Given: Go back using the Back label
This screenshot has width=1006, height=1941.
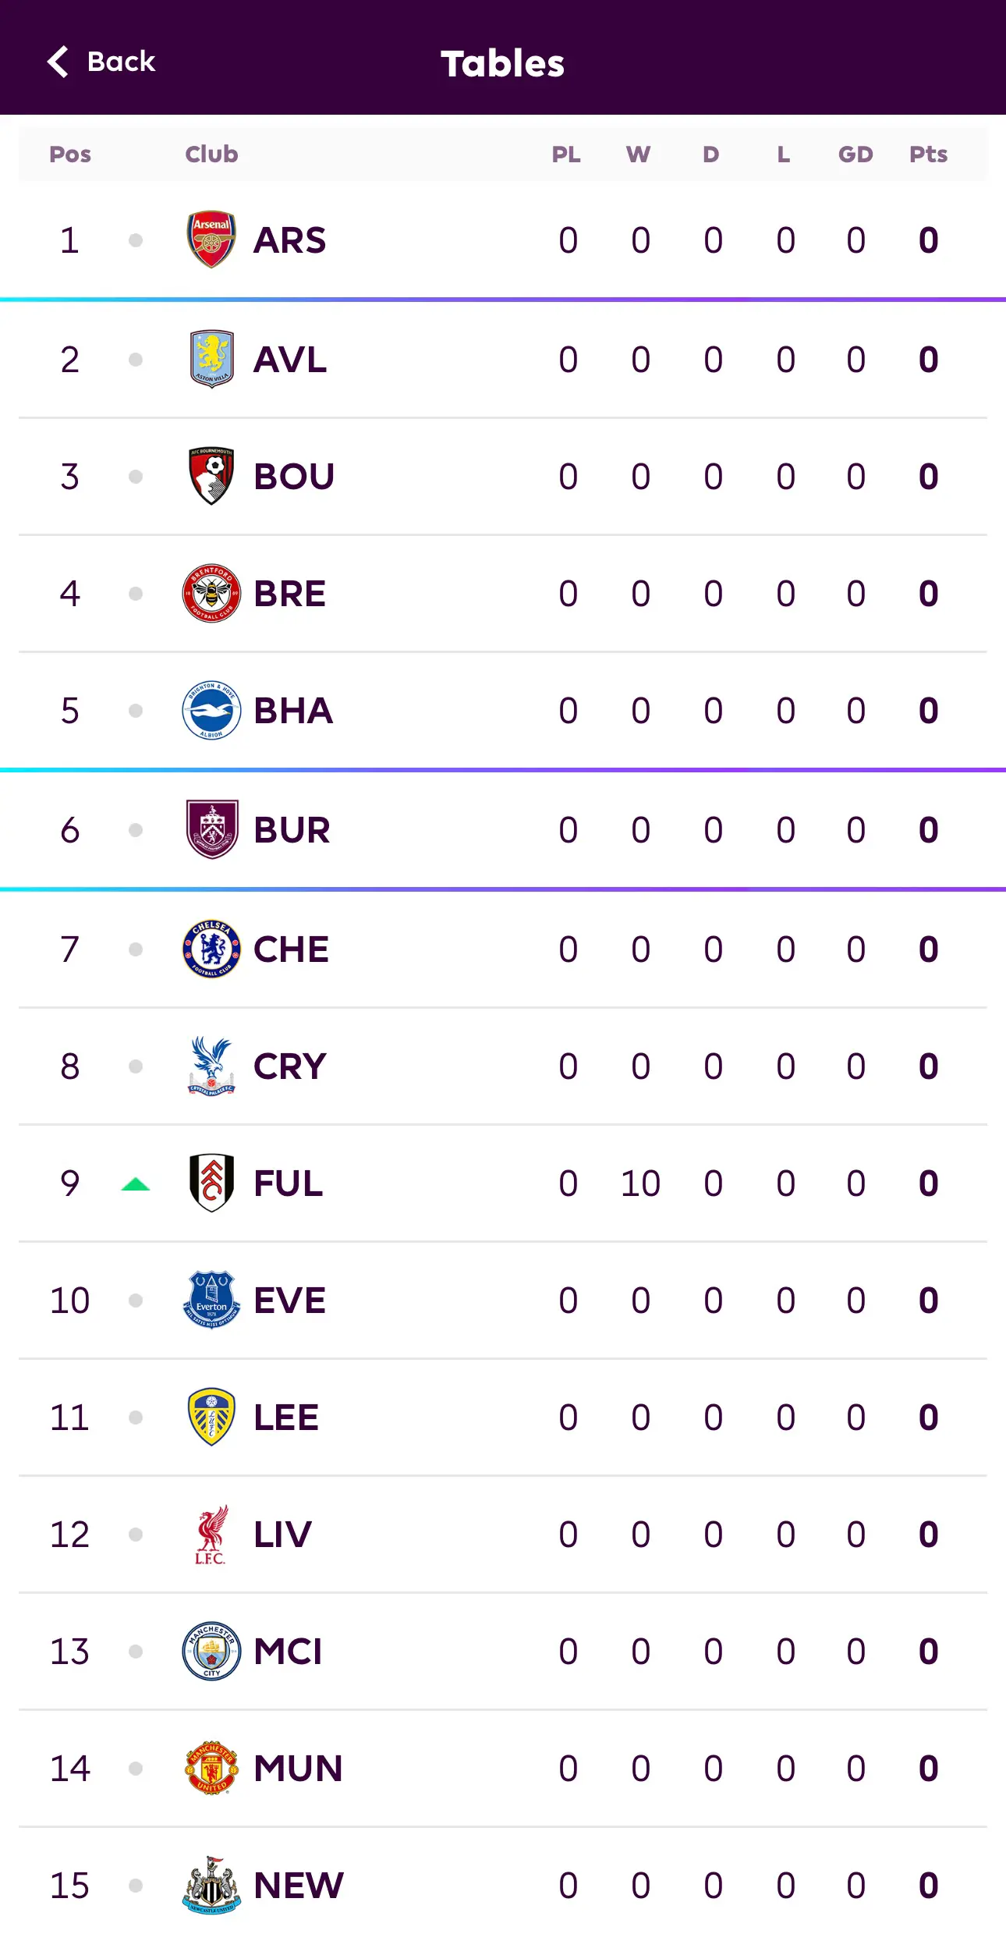Looking at the screenshot, I should (122, 62).
